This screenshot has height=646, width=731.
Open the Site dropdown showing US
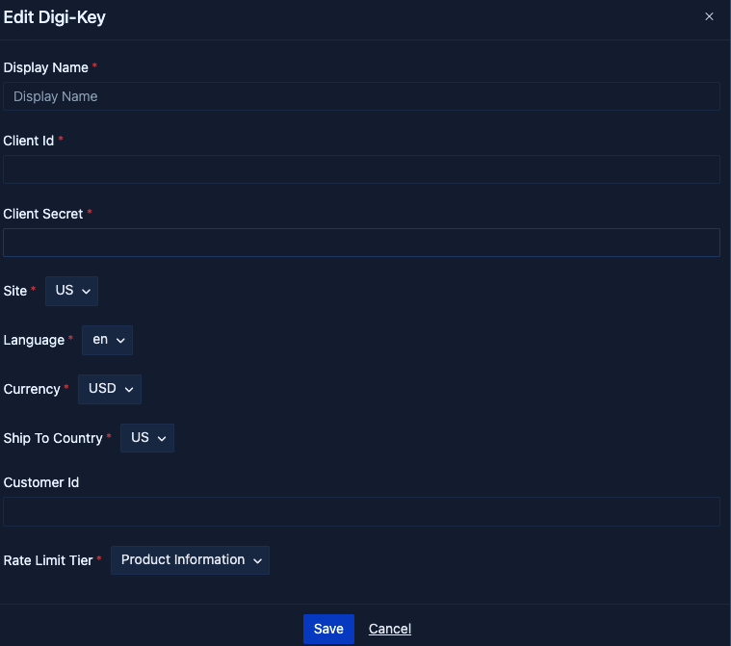click(72, 291)
